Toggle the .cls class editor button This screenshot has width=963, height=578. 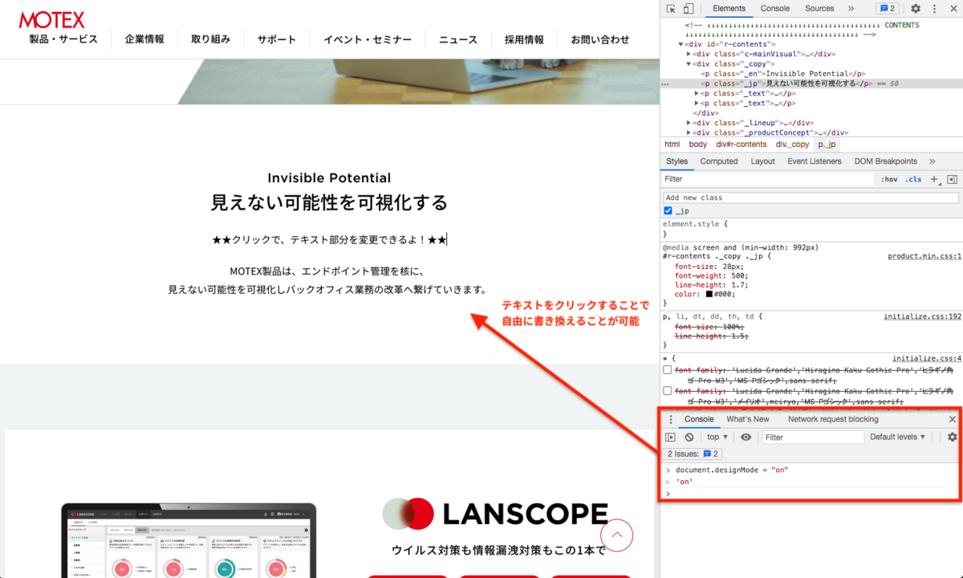pos(913,180)
